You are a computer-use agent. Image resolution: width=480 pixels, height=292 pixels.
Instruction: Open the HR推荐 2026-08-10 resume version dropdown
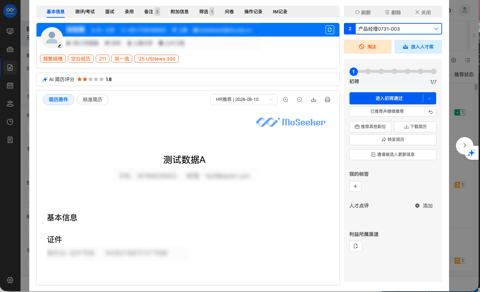244,100
